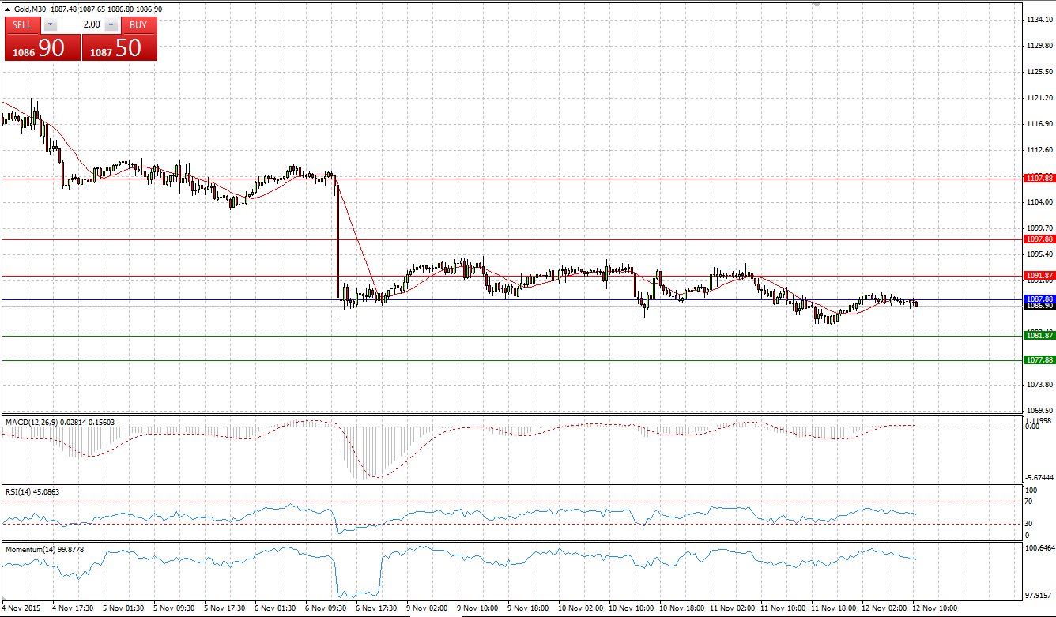Click the 12 Nov 10:00 time label
This screenshot has width=1056, height=617.
point(934,608)
